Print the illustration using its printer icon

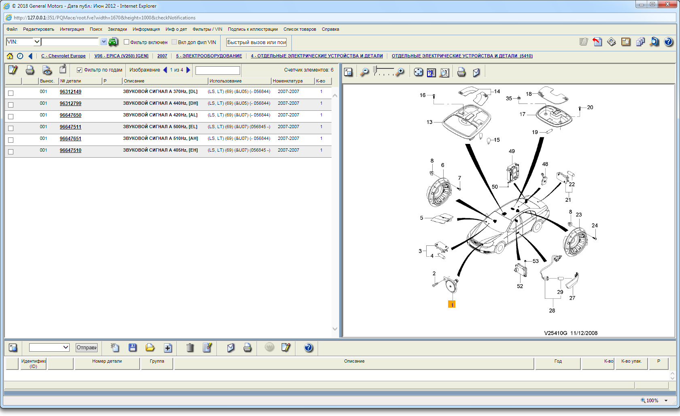[461, 72]
